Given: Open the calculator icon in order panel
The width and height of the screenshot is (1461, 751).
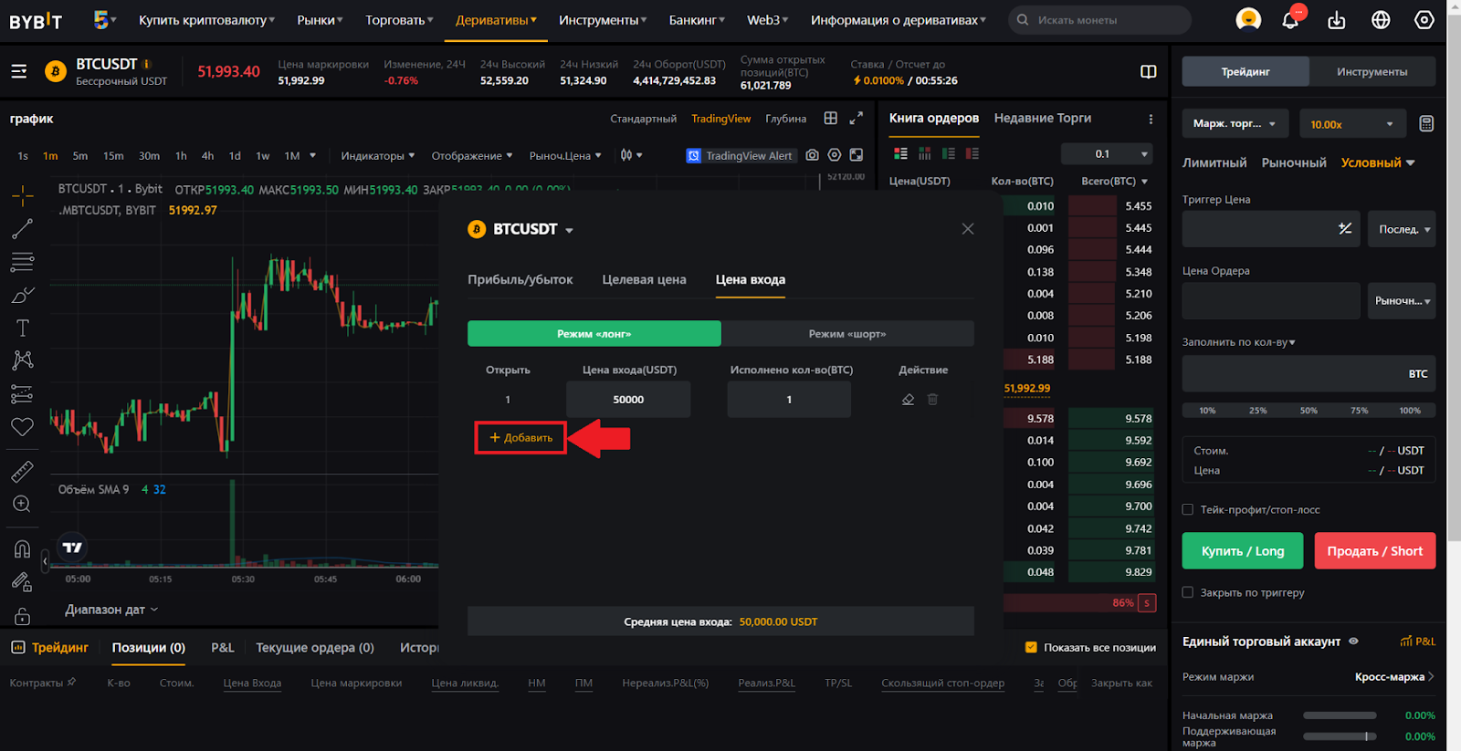Looking at the screenshot, I should tap(1426, 124).
